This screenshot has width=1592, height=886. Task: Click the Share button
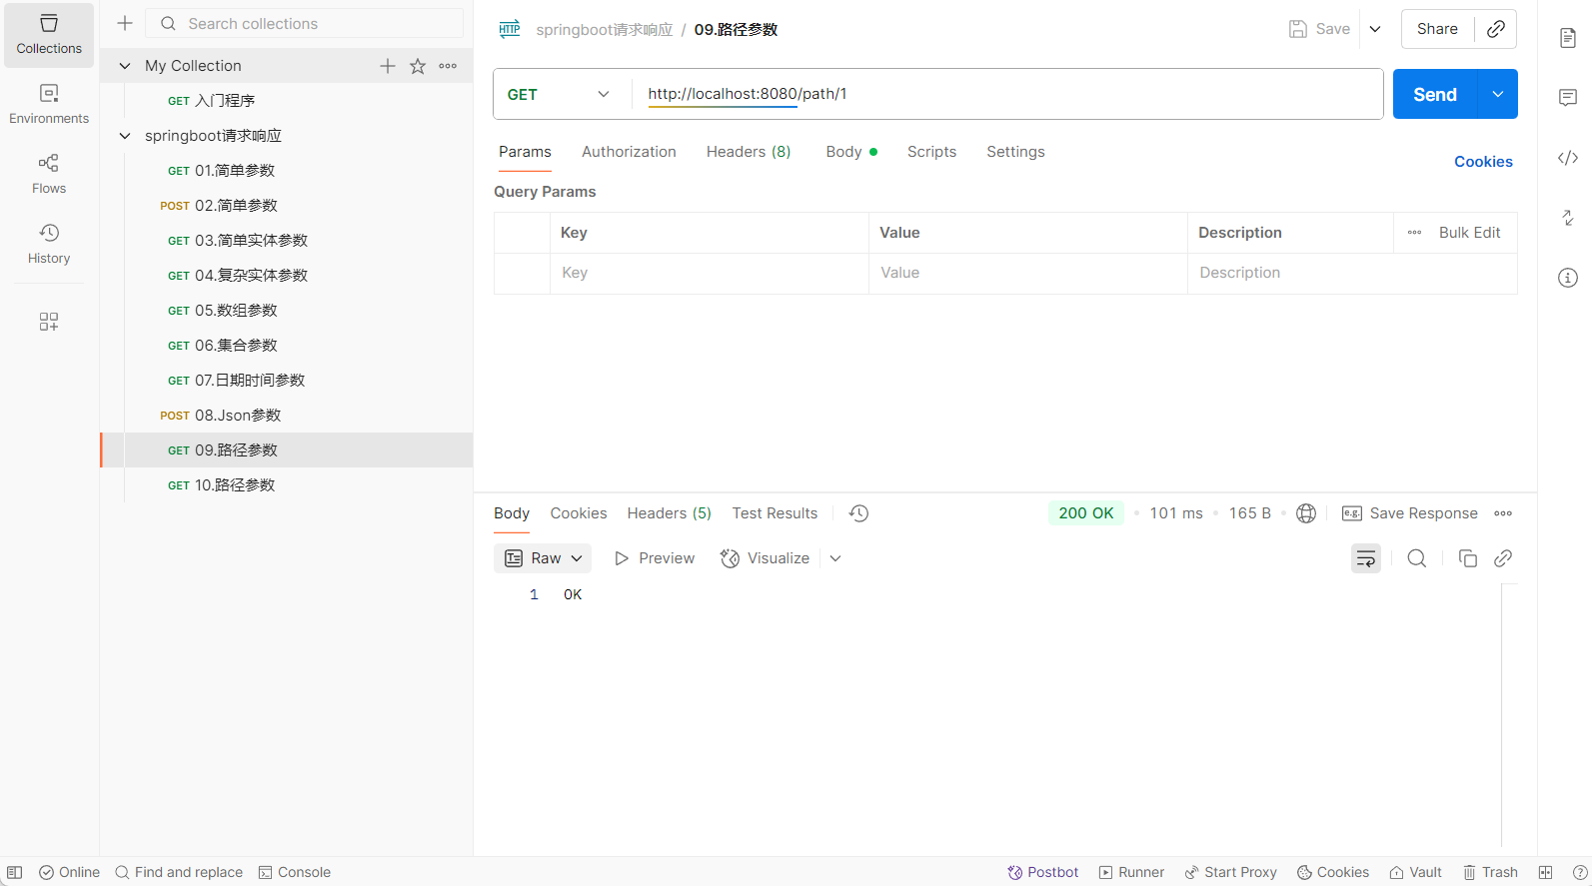click(x=1437, y=29)
